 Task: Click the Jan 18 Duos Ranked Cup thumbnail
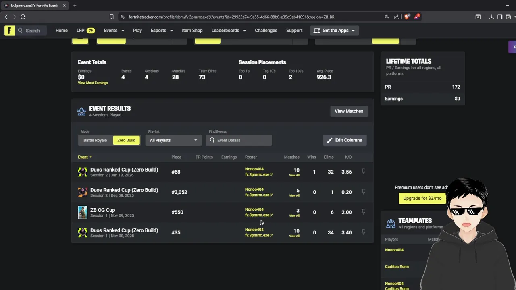pos(83,172)
